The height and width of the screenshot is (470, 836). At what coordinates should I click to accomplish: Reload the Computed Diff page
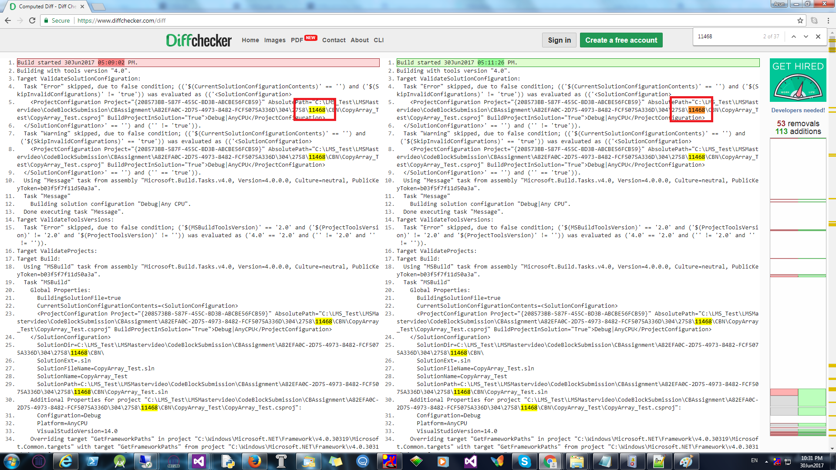coord(33,20)
